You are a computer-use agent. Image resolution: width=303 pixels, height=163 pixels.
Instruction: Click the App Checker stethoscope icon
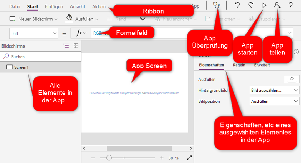click(216, 5)
